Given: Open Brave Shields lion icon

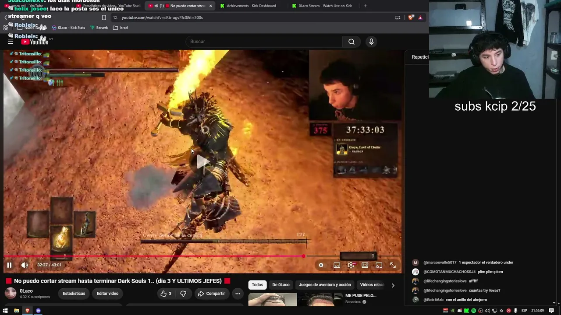Looking at the screenshot, I should [411, 17].
